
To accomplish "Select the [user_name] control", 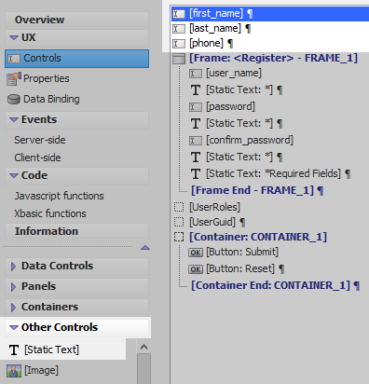I will 234,74.
